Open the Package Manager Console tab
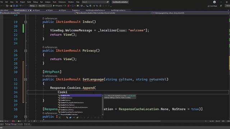This screenshot has height=129, width=230. (14, 124)
